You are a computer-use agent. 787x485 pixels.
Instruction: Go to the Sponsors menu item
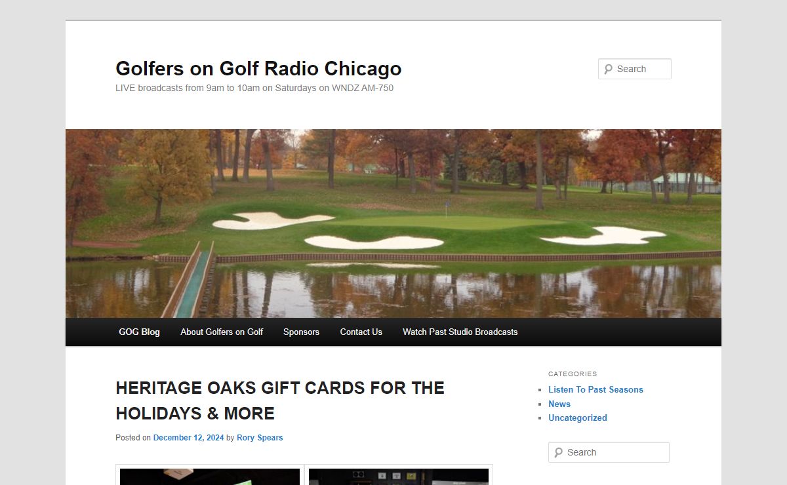click(301, 332)
